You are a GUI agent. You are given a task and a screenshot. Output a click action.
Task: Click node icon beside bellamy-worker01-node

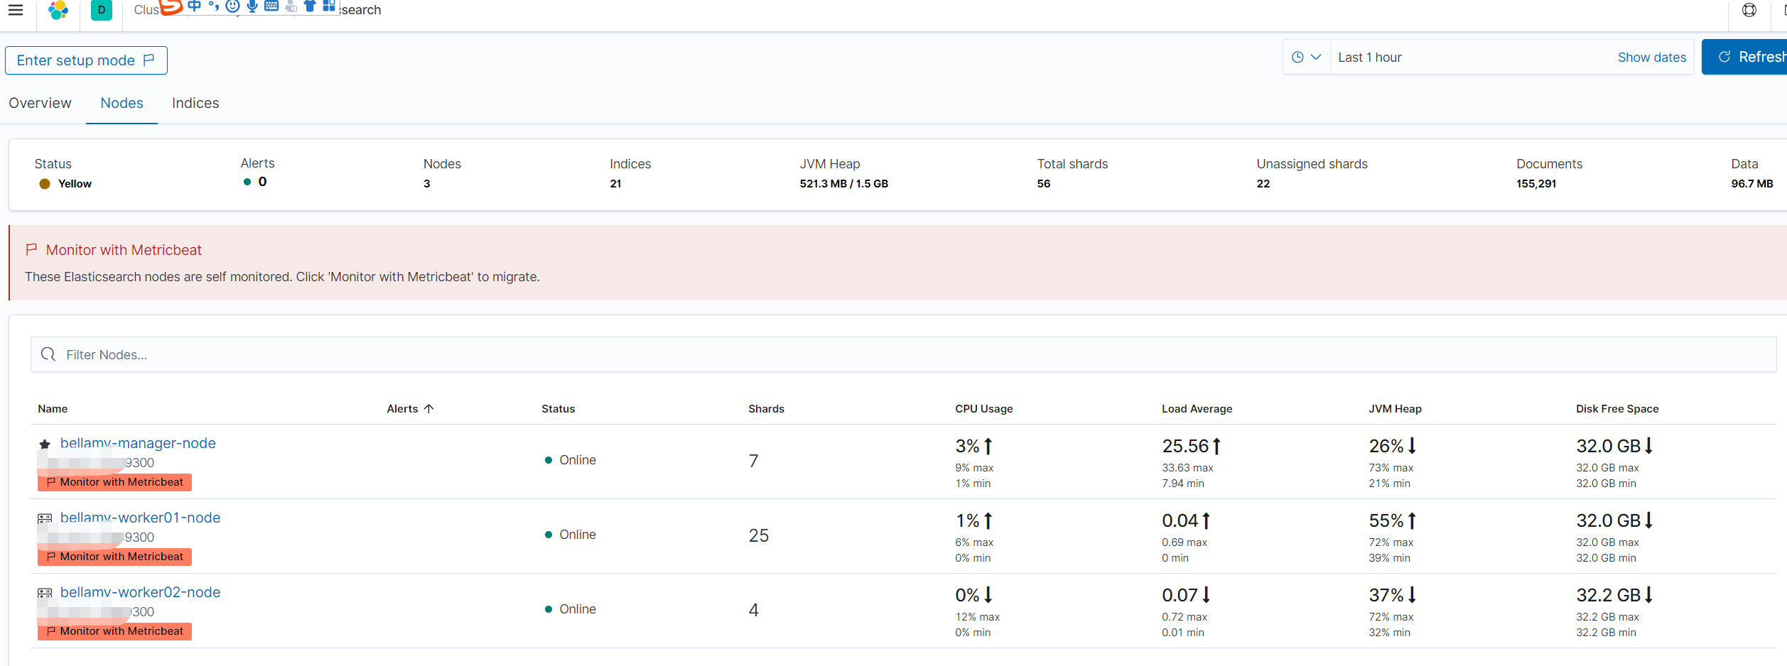point(45,518)
